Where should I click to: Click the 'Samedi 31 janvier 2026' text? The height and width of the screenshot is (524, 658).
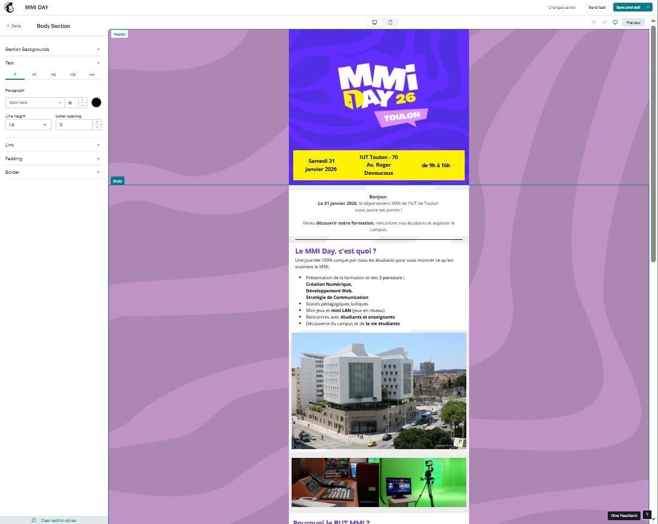pyautogui.click(x=322, y=165)
